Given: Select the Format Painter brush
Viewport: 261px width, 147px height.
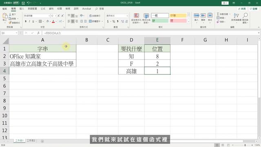Looking at the screenshot, I should point(10,22).
